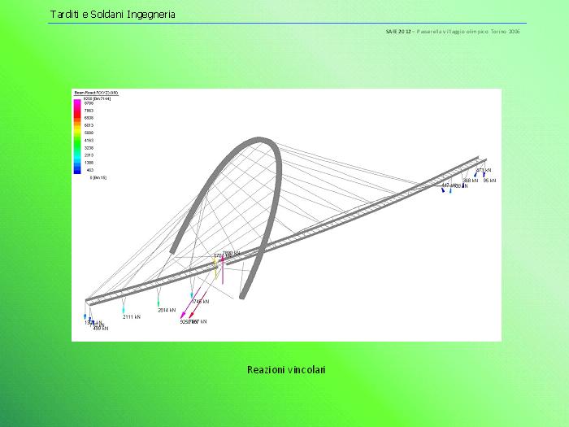Image resolution: width=569 pixels, height=427 pixels.
Task: Click the teal 2814 kN reaction arrow
Action: 159,301
